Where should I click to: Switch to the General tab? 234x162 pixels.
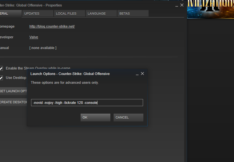(x=10, y=13)
